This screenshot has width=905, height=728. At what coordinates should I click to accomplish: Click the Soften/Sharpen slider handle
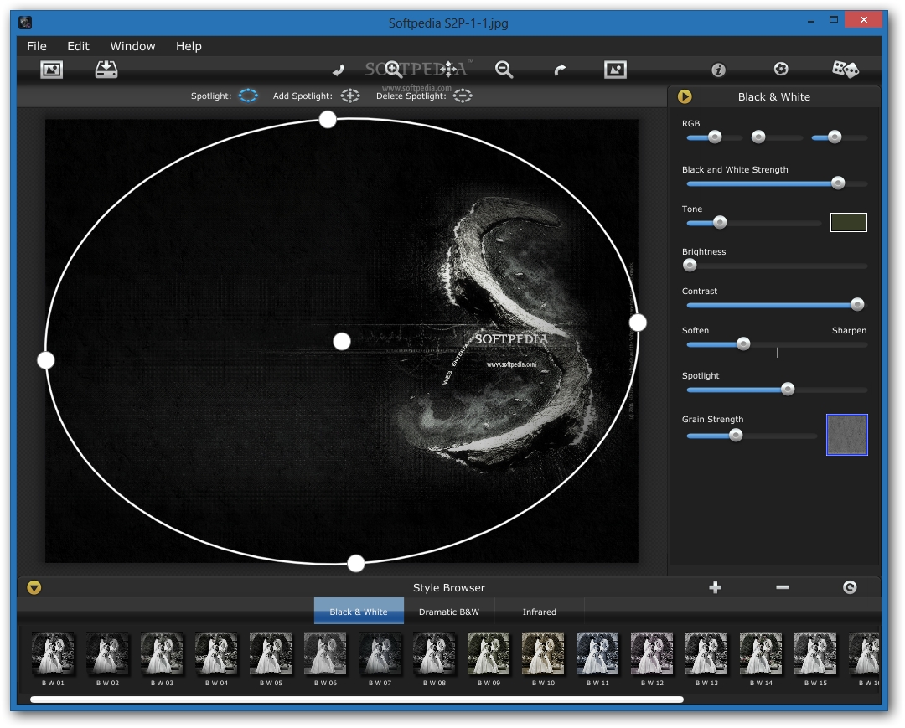coord(743,343)
